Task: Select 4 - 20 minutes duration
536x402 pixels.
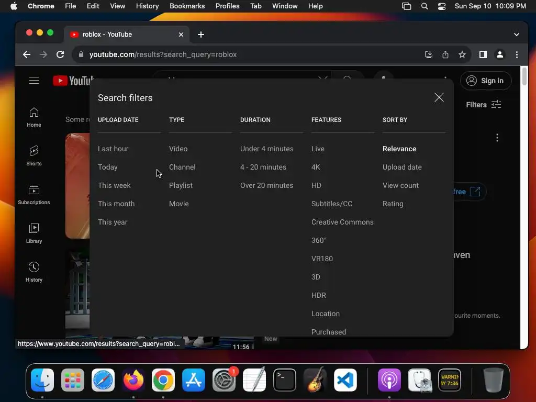Action: 263,167
